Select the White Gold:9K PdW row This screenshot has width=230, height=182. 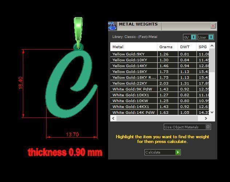point(160,89)
